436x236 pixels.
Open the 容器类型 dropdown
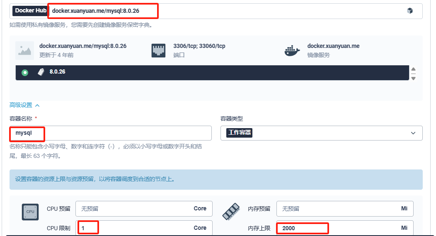[321, 133]
